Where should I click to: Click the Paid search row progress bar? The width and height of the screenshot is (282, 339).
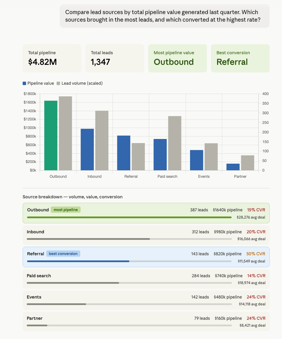click(129, 283)
